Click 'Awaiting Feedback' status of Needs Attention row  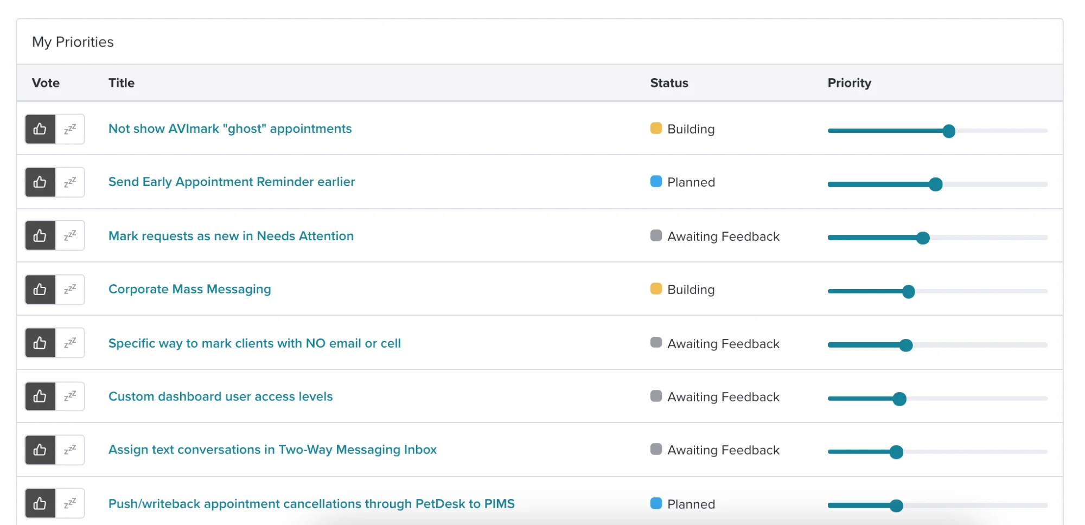point(715,236)
